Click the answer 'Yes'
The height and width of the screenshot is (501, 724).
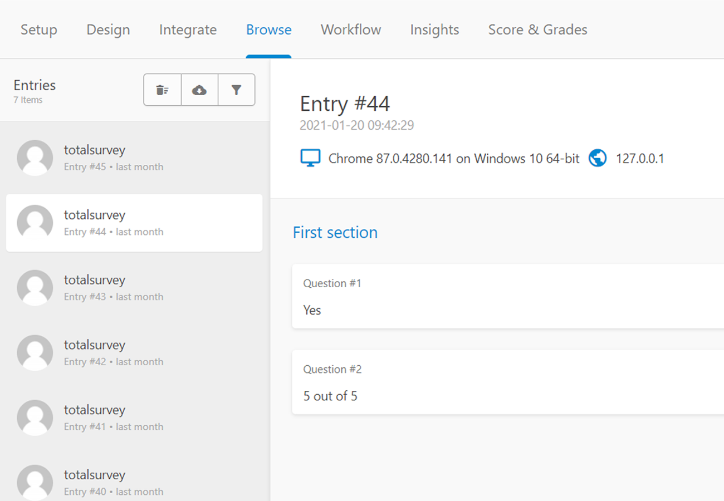point(312,310)
